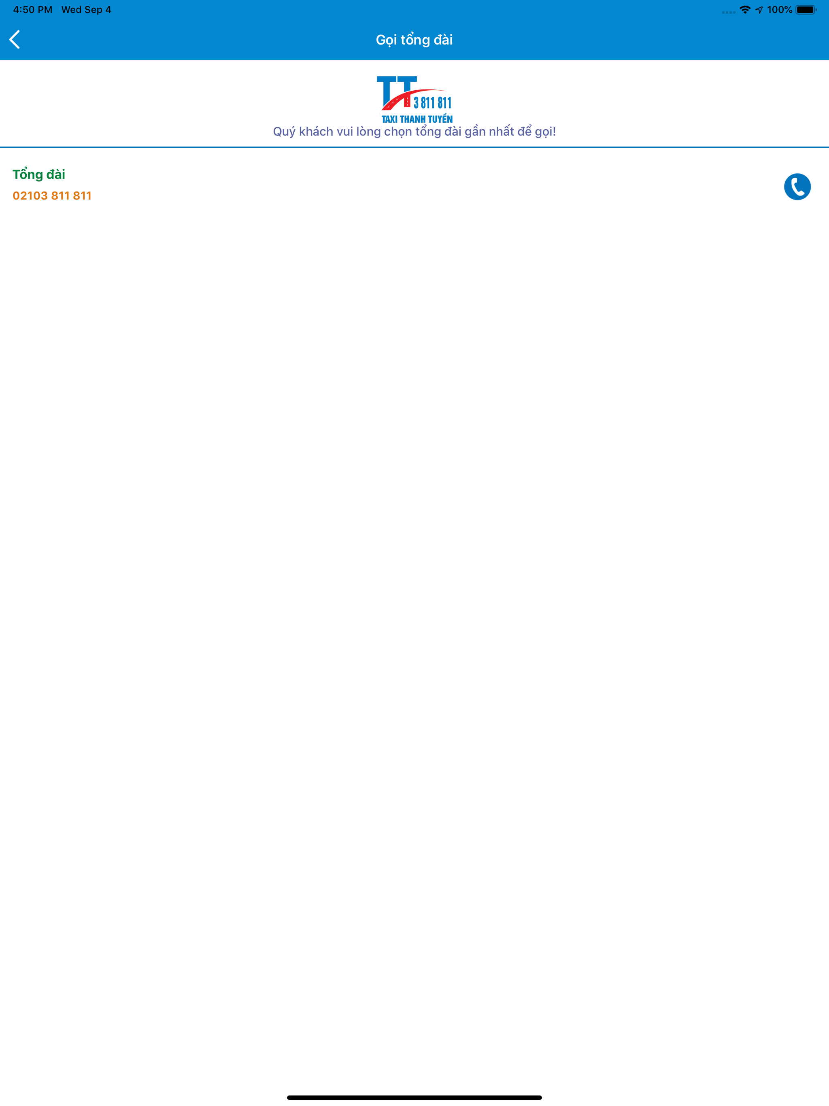Click the "Tổng đài" green label
The height and width of the screenshot is (1106, 829).
pos(39,174)
